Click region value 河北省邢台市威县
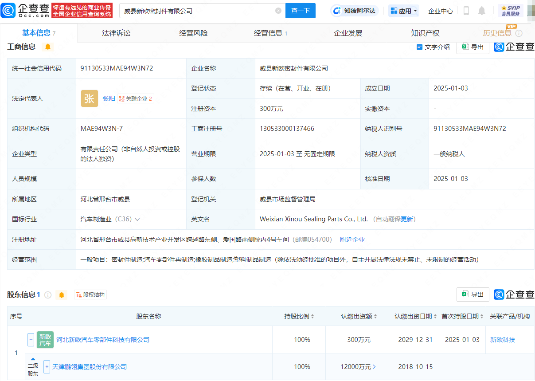Screen dimensions: 535x381 105,199
